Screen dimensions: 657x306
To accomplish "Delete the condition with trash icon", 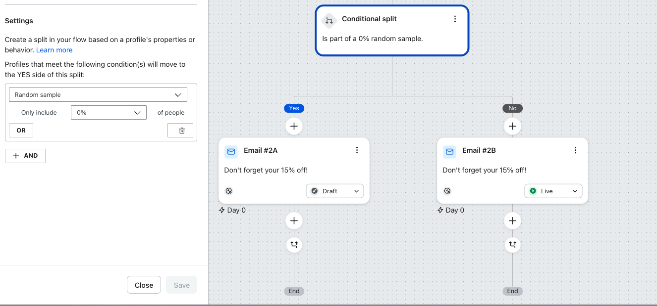I will pyautogui.click(x=180, y=131).
